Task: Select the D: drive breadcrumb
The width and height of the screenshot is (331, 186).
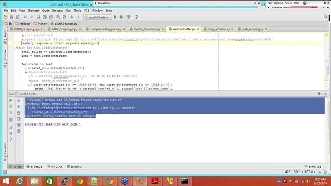Action: tap(8, 24)
